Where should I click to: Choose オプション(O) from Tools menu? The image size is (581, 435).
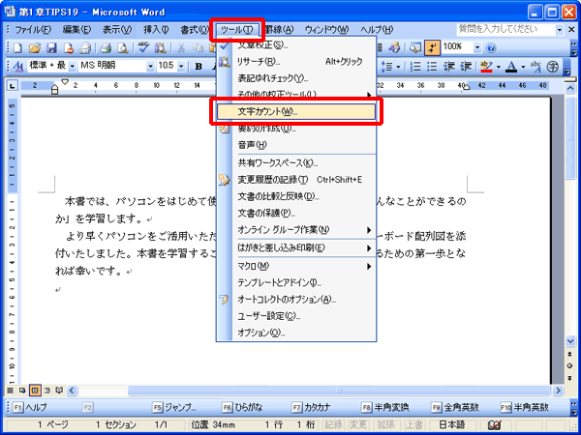(296, 333)
